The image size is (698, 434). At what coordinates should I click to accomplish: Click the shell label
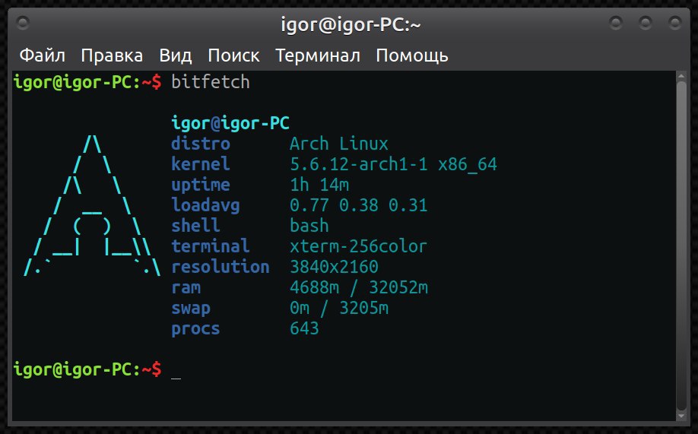[196, 225]
